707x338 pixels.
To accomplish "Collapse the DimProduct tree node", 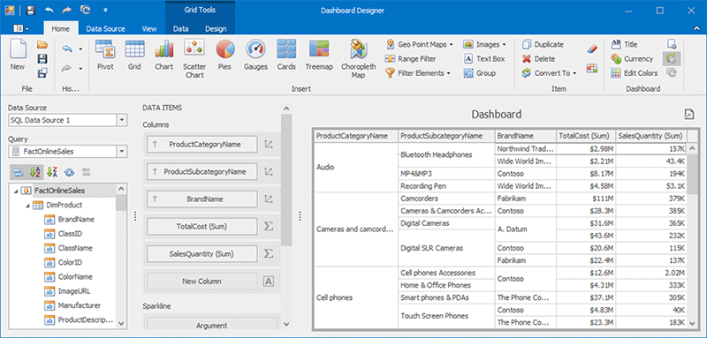I will tap(28, 206).
